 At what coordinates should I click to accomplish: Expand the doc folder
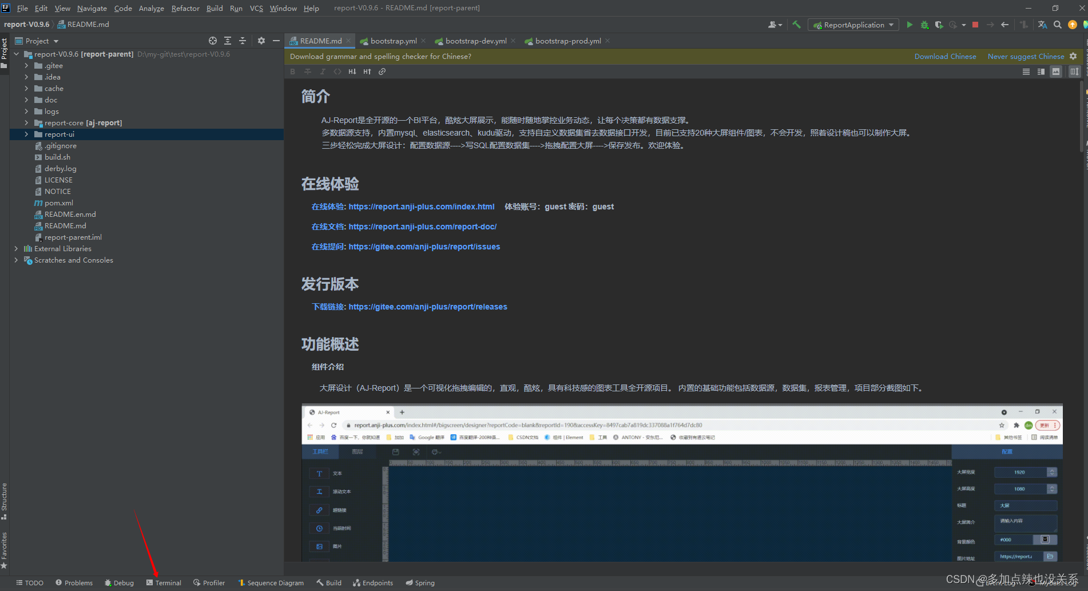26,100
